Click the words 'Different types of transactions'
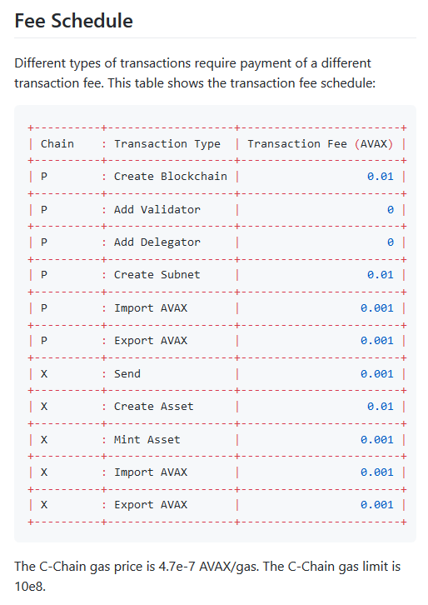Image resolution: width=428 pixels, height=605 pixels. [102, 63]
